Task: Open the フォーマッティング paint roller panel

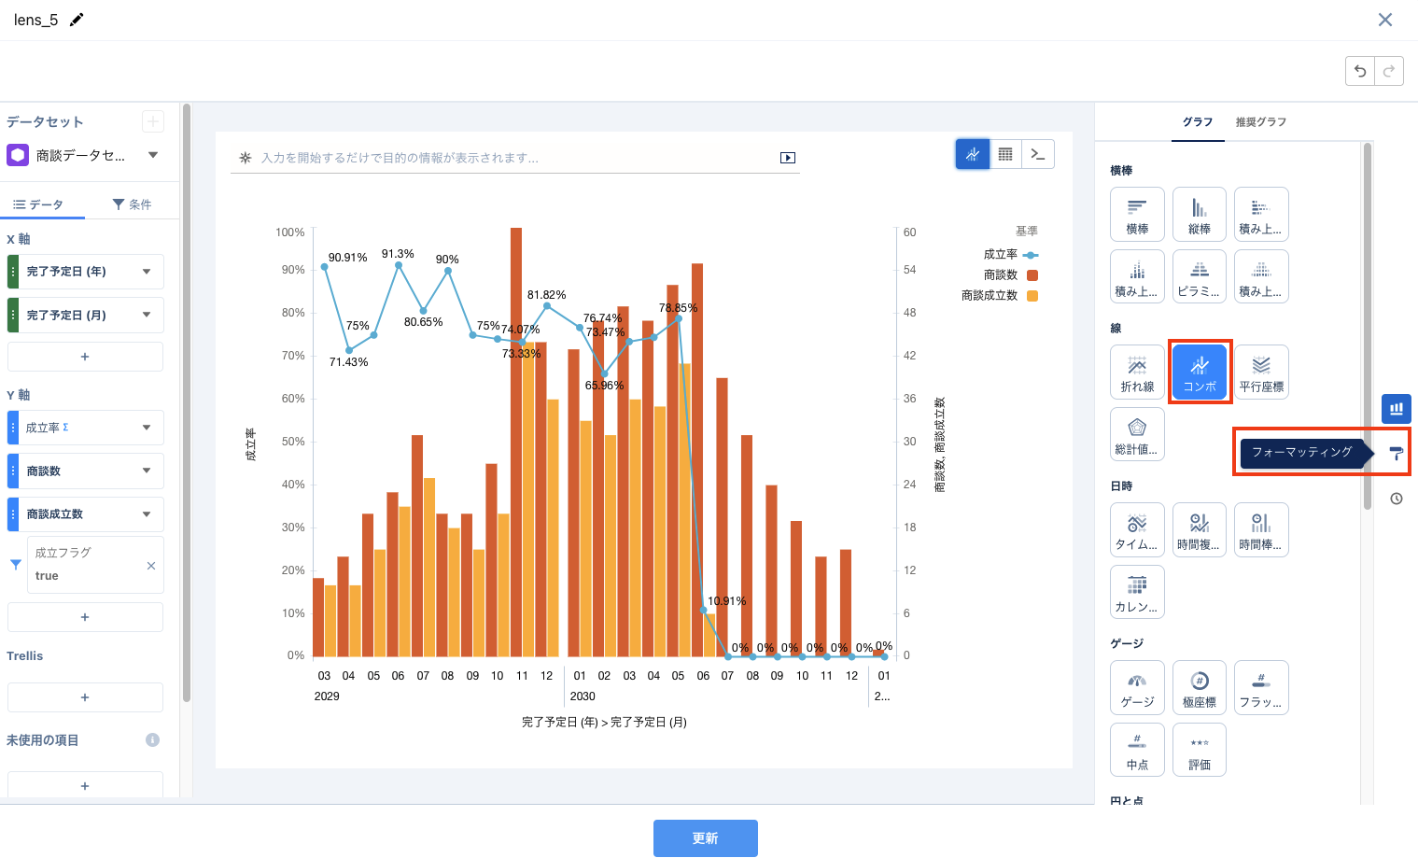Action: point(1397,453)
